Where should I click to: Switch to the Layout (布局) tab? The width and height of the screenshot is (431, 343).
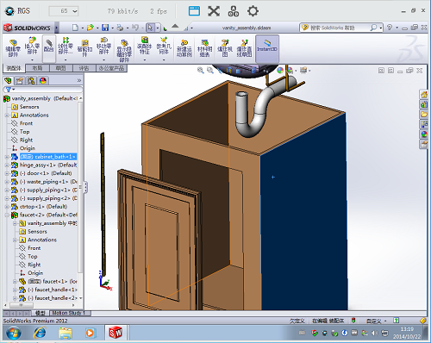tap(37, 68)
